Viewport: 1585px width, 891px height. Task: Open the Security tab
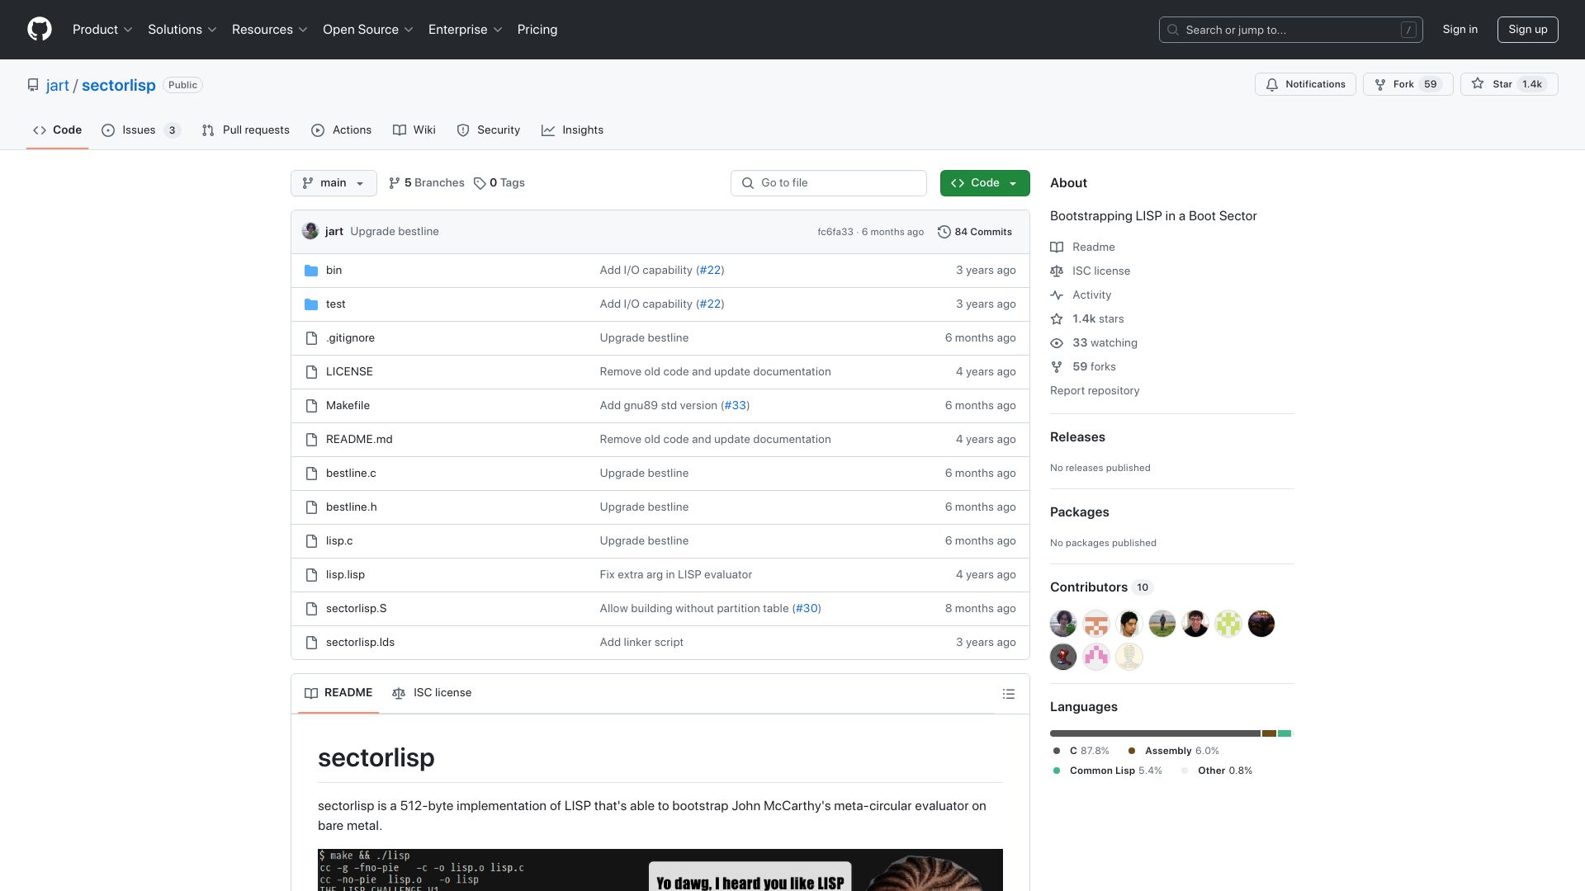[x=489, y=130]
